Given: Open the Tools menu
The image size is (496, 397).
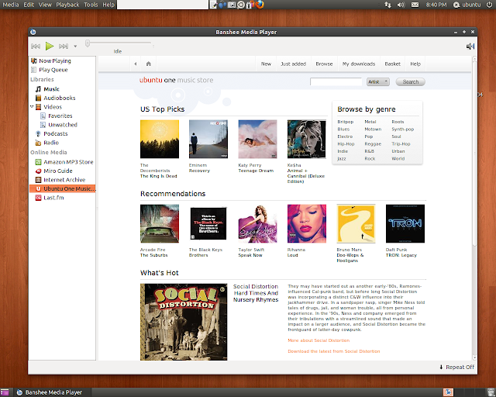Looking at the screenshot, I should pos(91,5).
